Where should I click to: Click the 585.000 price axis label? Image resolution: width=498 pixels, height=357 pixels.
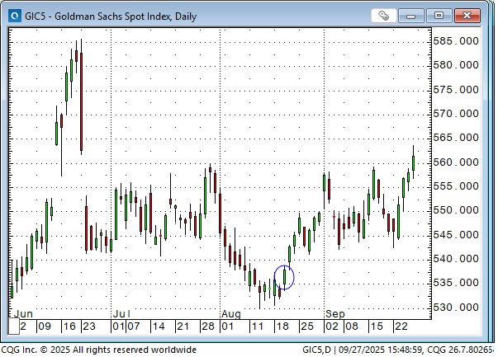click(456, 40)
